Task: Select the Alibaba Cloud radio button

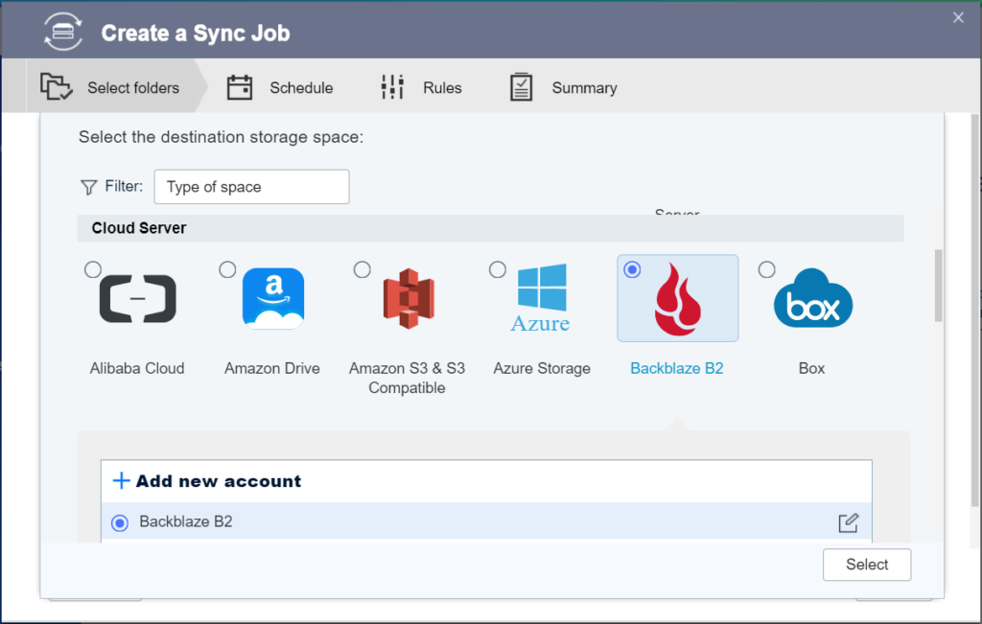Action: [93, 269]
